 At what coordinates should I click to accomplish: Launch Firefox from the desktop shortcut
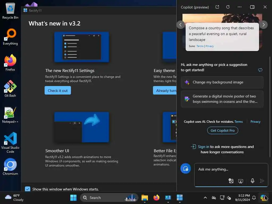(10, 63)
